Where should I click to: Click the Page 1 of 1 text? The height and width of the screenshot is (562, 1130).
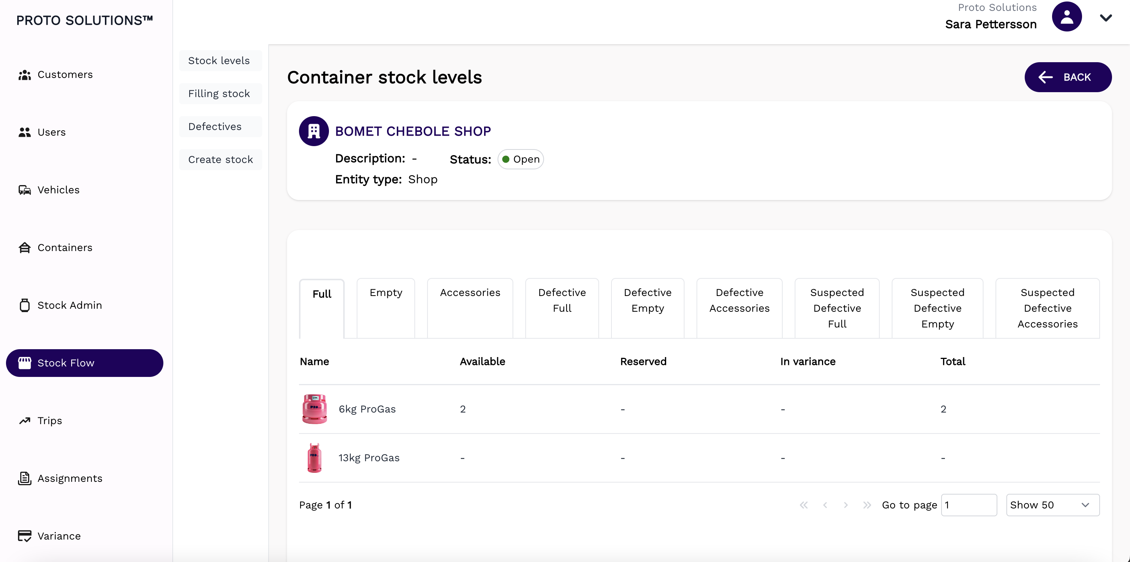326,505
